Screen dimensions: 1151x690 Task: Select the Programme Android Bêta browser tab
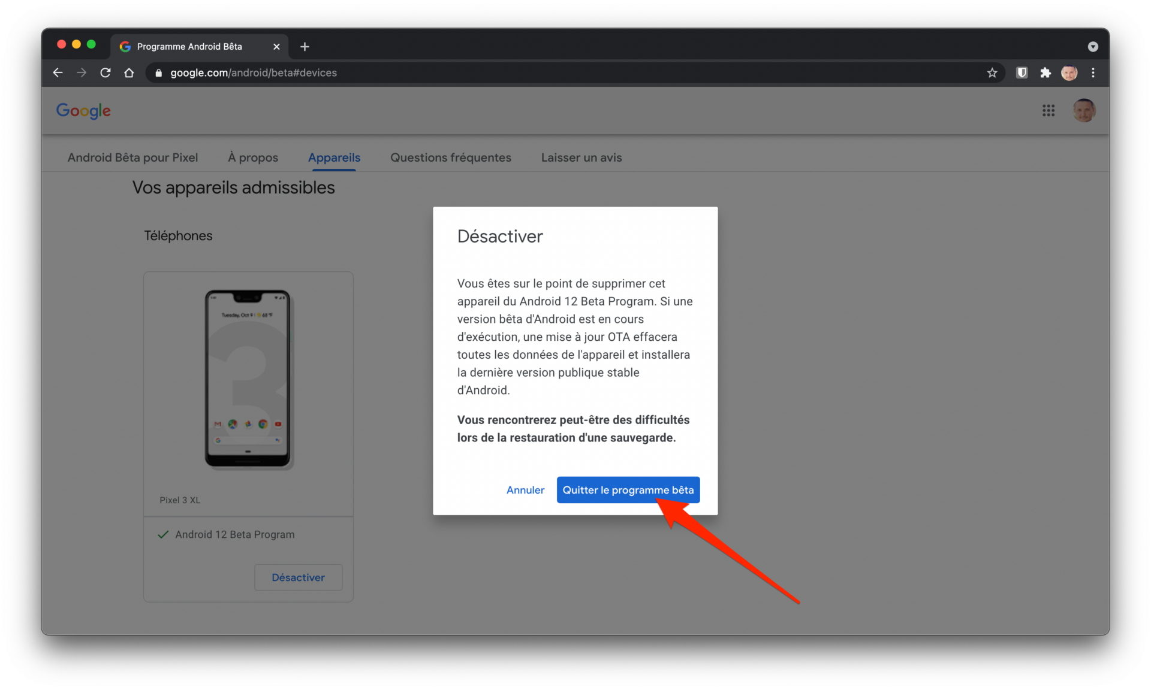199,47
